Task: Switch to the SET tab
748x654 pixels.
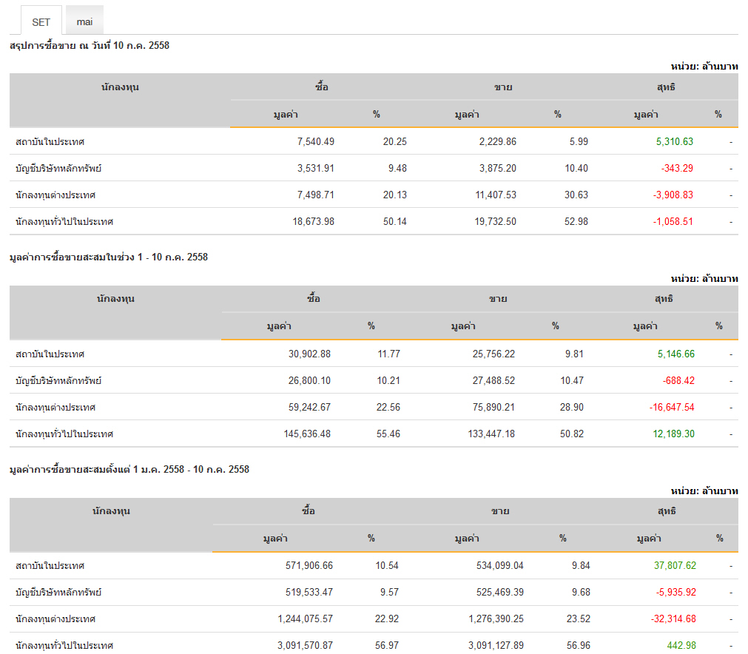Action: coord(41,21)
